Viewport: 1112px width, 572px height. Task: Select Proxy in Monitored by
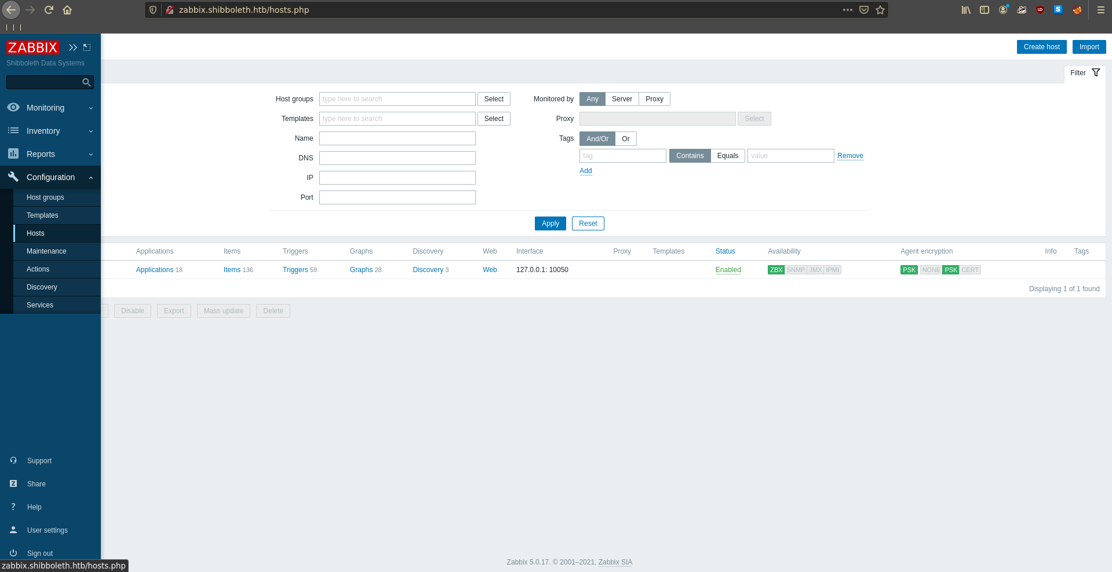(x=654, y=99)
